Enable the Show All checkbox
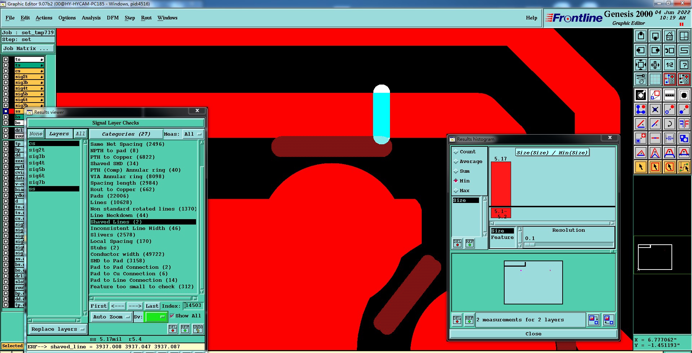The width and height of the screenshot is (692, 353). (172, 316)
